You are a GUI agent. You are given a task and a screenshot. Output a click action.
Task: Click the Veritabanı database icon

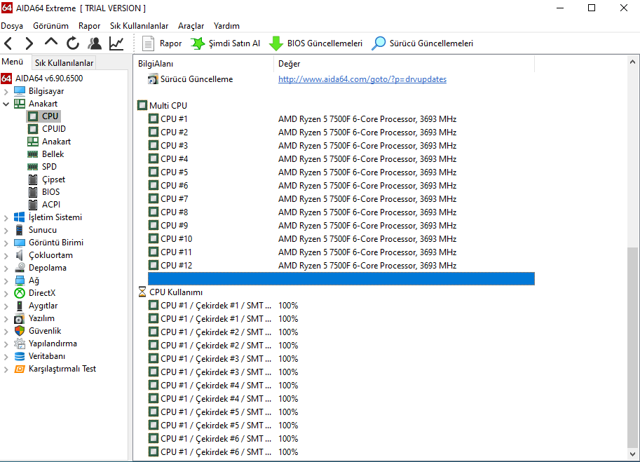[19, 356]
